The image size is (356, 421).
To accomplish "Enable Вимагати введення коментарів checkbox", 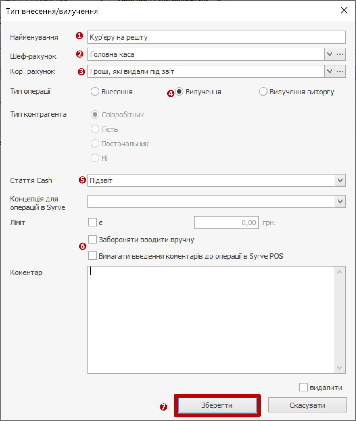I will [x=92, y=256].
